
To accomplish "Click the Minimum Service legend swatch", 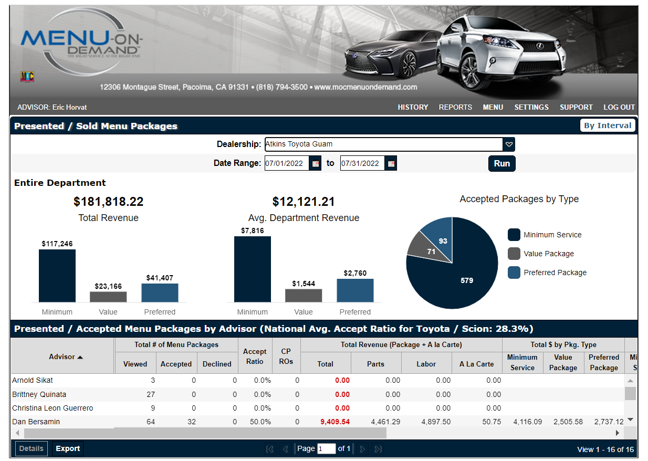I will pyautogui.click(x=514, y=235).
